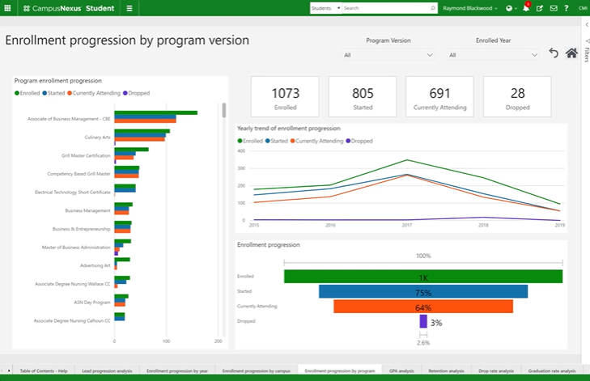Click the compose note icon
The width and height of the screenshot is (590, 381).
pos(540,8)
